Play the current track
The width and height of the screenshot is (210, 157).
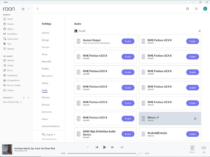pos(105,147)
